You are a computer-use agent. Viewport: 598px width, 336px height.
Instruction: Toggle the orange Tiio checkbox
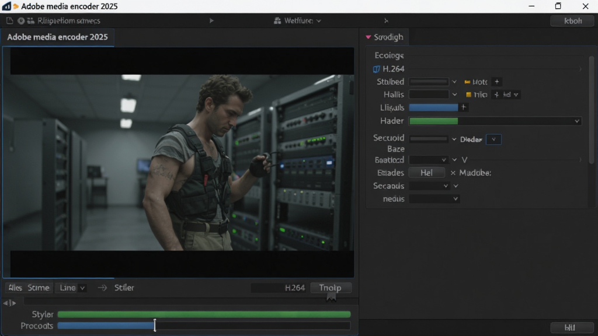469,95
